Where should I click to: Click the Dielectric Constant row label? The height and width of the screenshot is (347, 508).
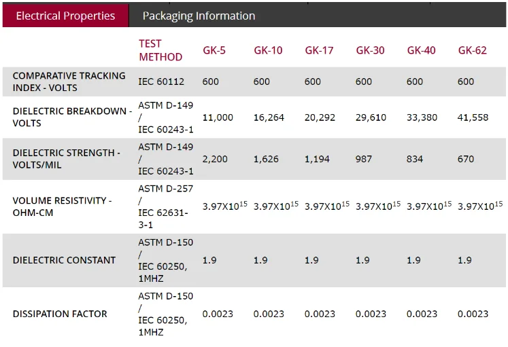coord(64,260)
